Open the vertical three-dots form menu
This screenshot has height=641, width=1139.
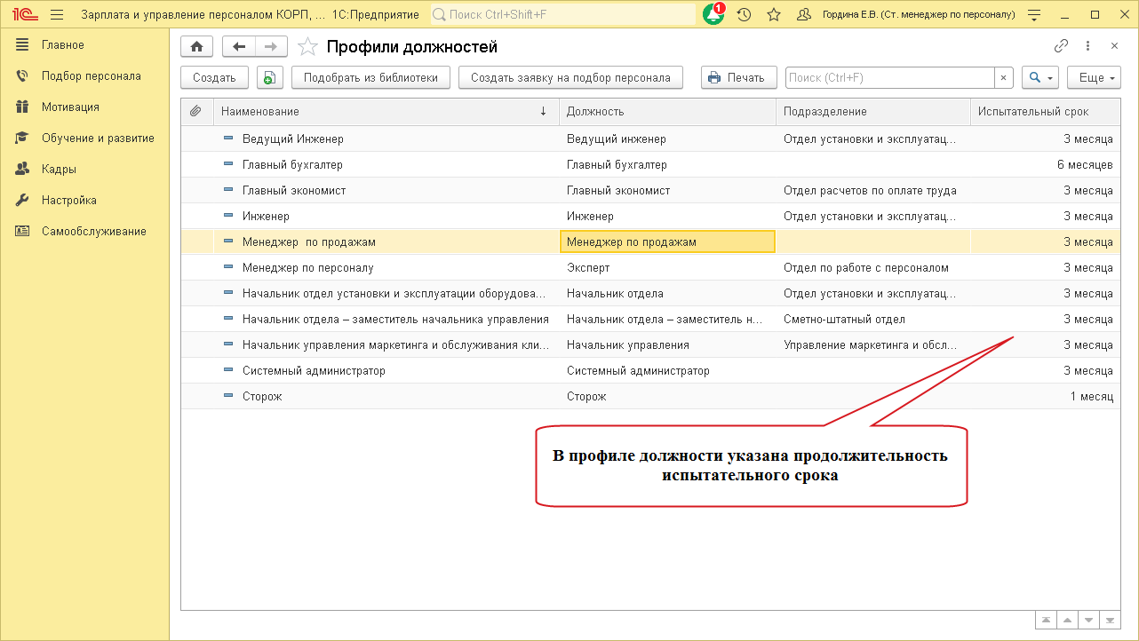[1087, 46]
